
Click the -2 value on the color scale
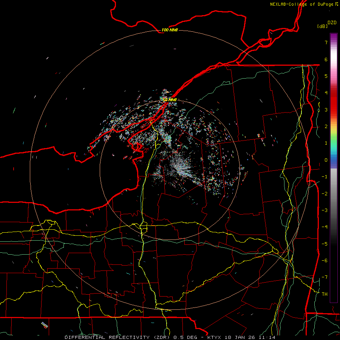(325, 194)
